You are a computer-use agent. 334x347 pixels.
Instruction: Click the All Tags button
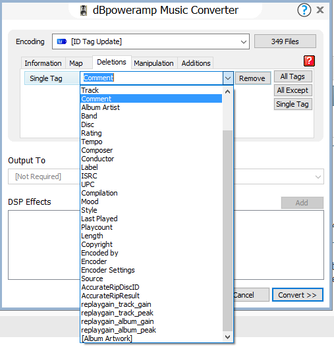tap(292, 76)
